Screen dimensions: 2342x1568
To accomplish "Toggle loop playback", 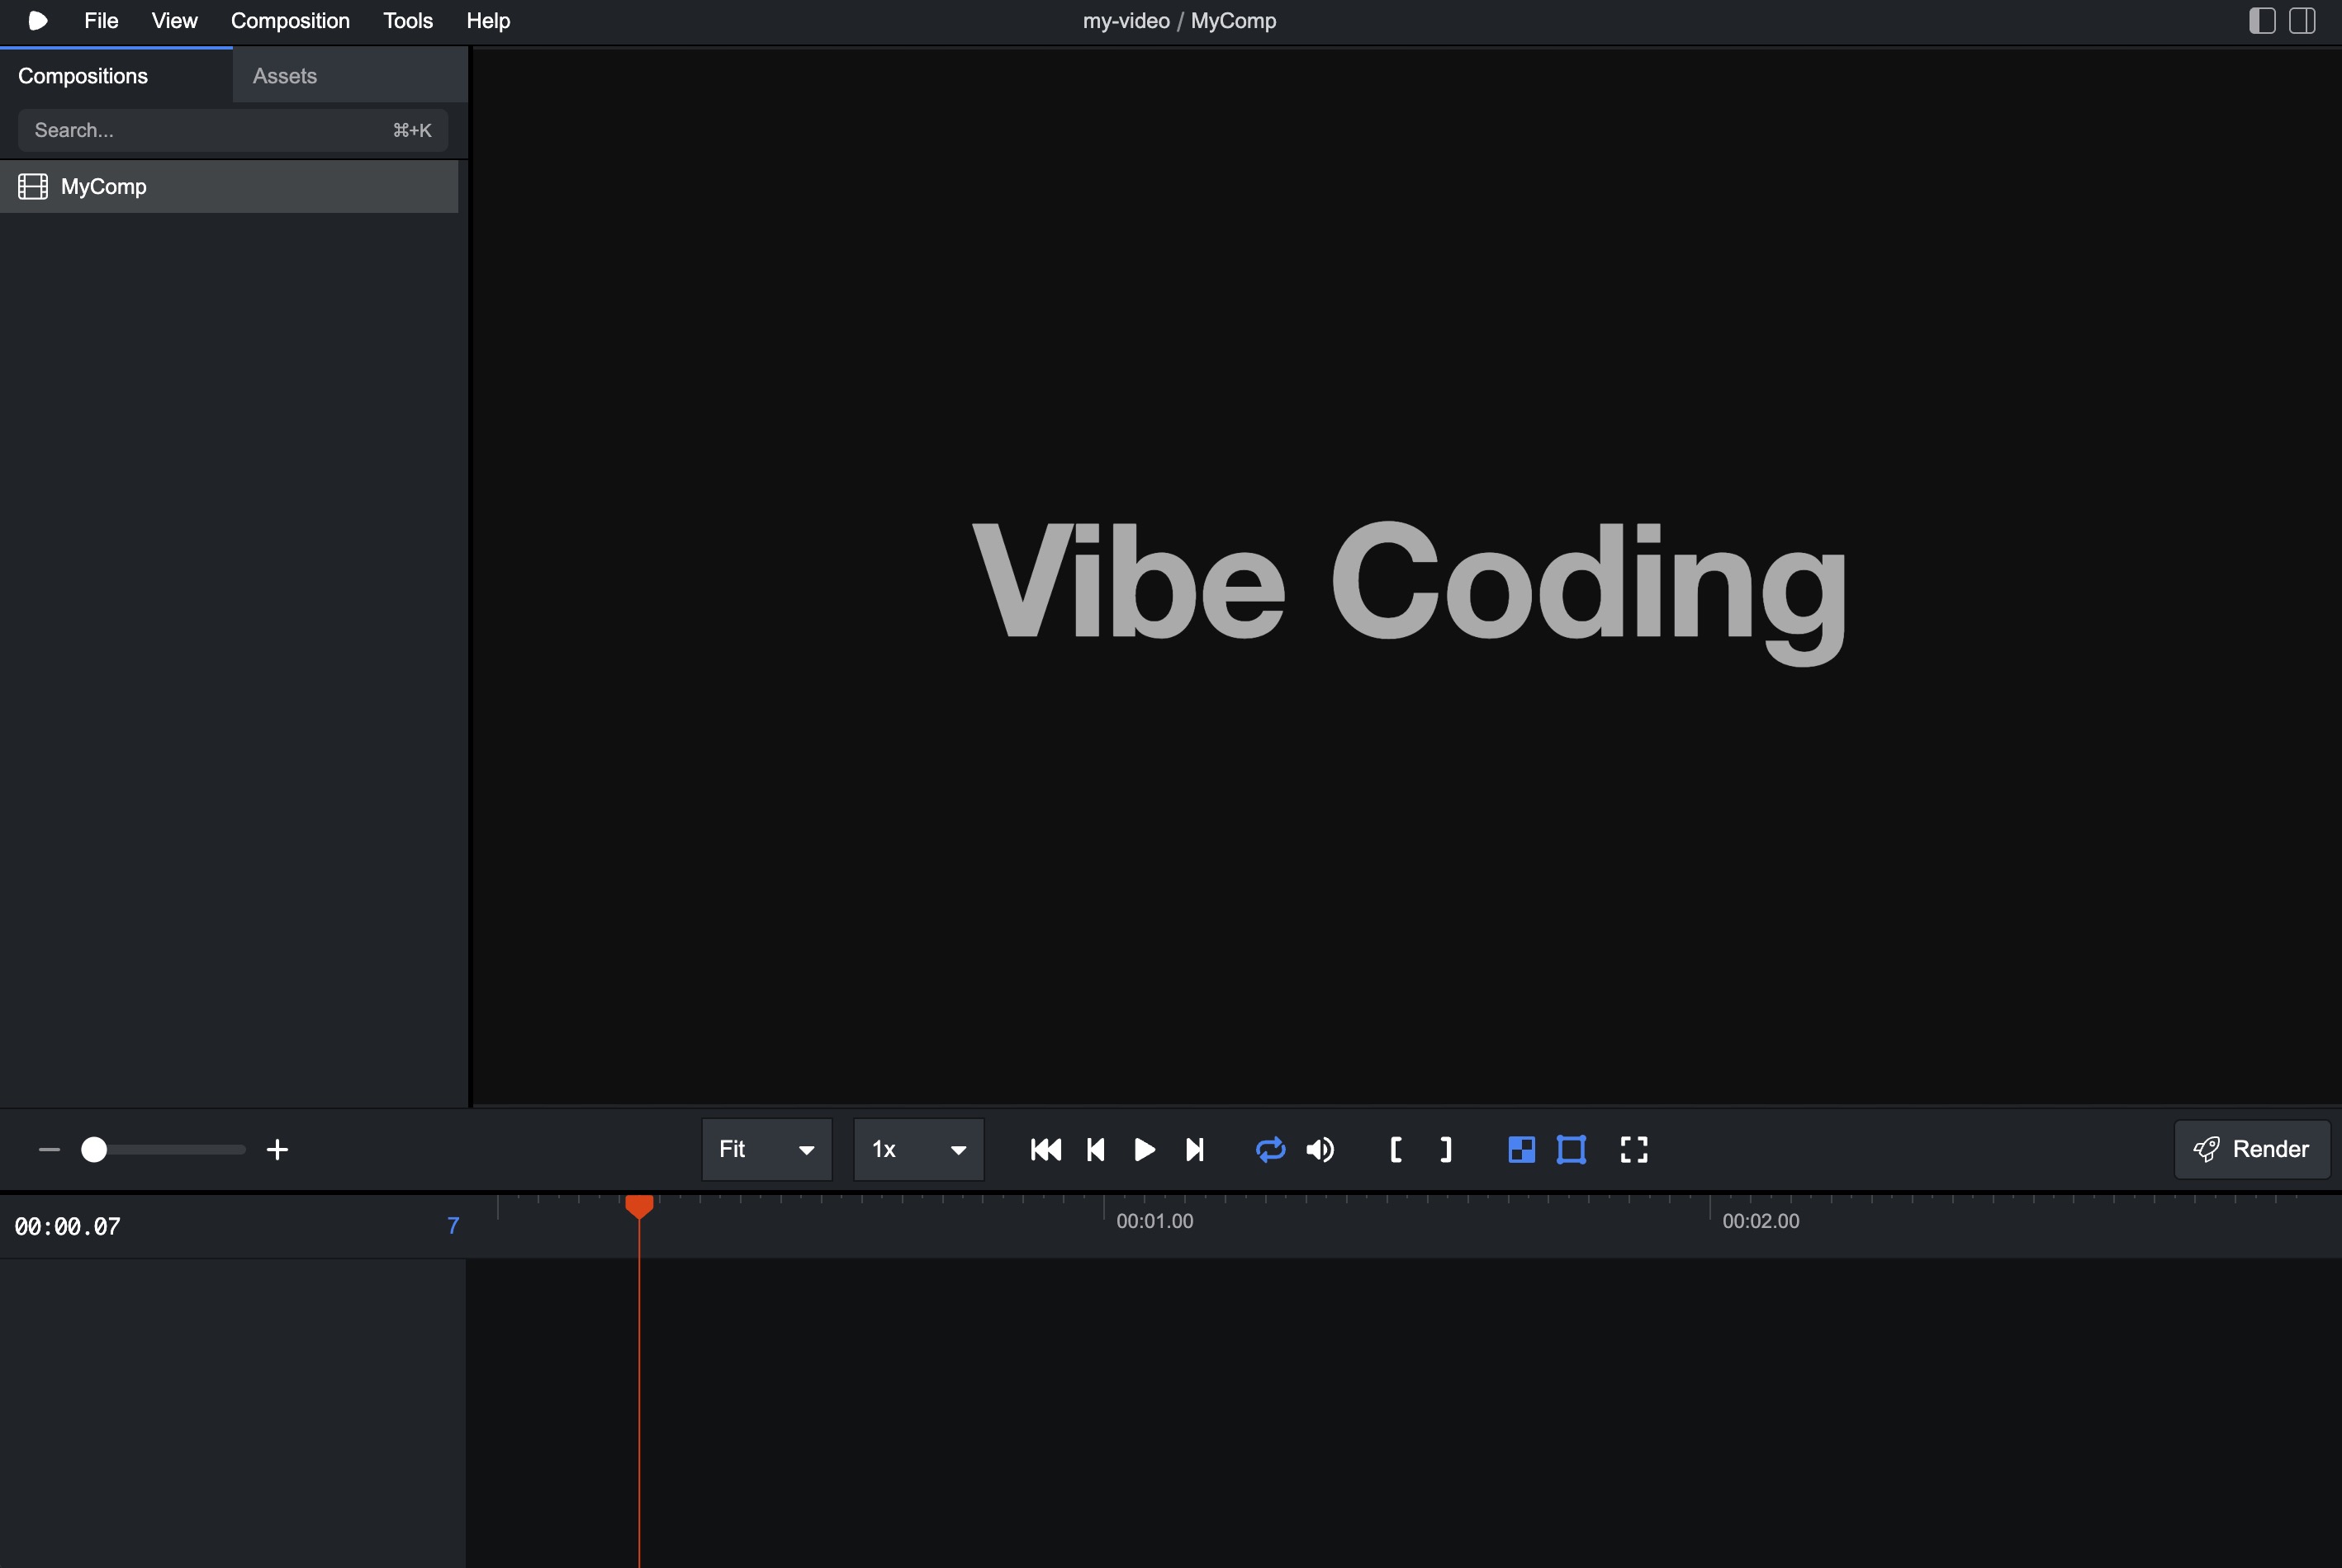I will pyautogui.click(x=1271, y=1150).
